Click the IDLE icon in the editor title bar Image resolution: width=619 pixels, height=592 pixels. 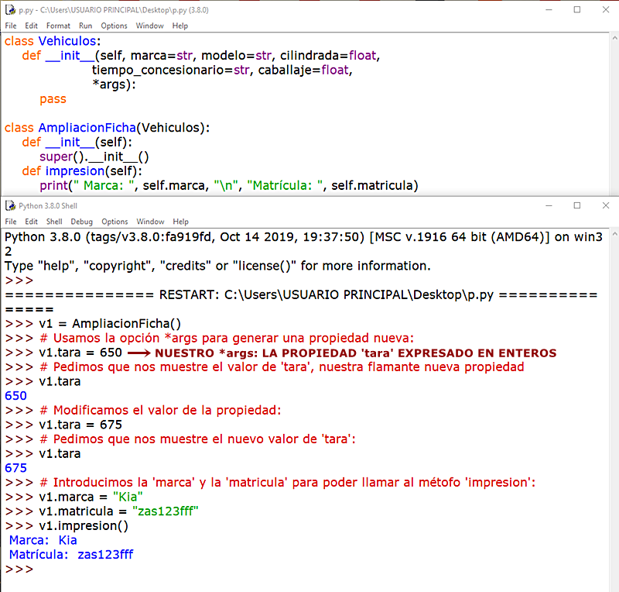click(x=9, y=10)
